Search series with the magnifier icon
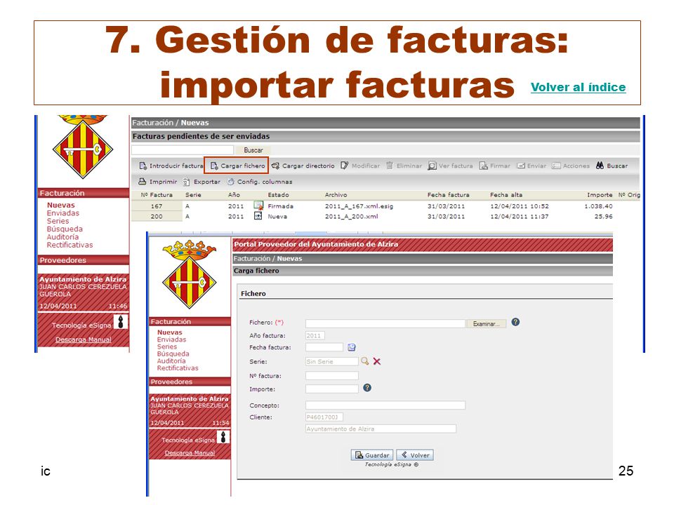Image resolution: width=674 pixels, height=505 pixels. (x=365, y=361)
